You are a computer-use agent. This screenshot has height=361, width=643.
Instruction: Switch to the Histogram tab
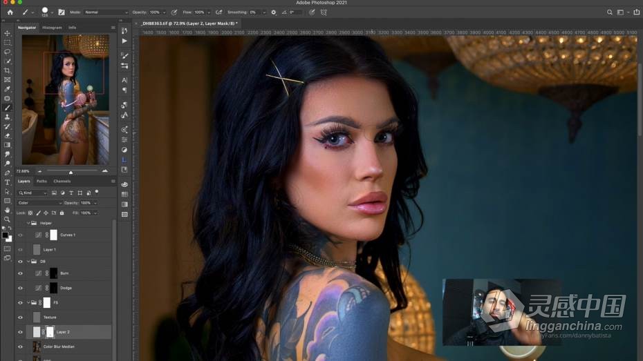52,28
